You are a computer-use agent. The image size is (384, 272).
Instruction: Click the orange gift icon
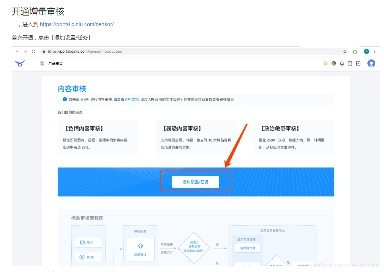[x=326, y=63]
